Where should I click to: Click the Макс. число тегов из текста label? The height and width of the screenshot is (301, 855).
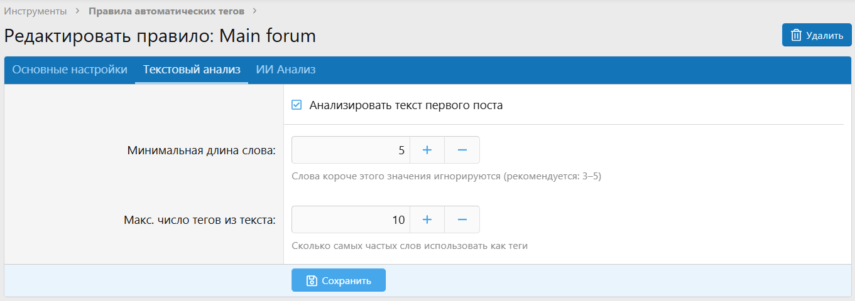(x=199, y=221)
